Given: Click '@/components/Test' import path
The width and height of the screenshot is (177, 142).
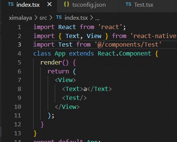Looking at the screenshot, I should (128, 45).
